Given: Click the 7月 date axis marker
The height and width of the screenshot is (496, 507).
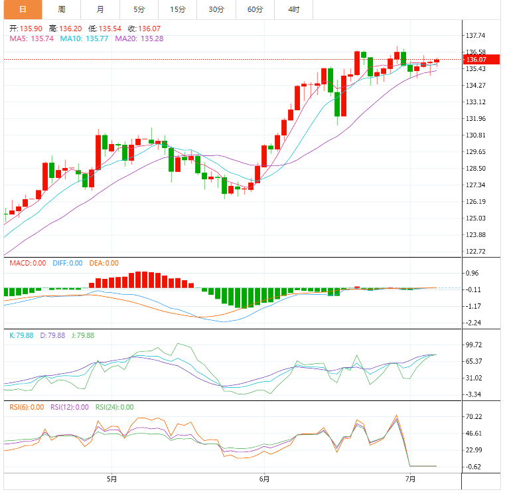Looking at the screenshot, I should click(x=410, y=478).
